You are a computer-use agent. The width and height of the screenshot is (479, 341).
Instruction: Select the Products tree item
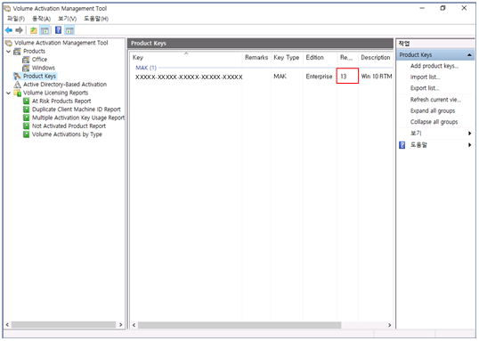[34, 52]
